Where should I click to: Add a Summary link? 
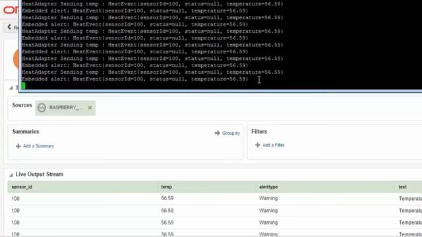coord(38,146)
